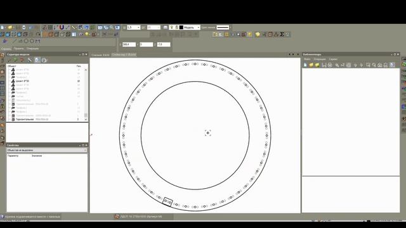Toggle the layer lock icon
The height and width of the screenshot is (228, 406).
point(176,27)
